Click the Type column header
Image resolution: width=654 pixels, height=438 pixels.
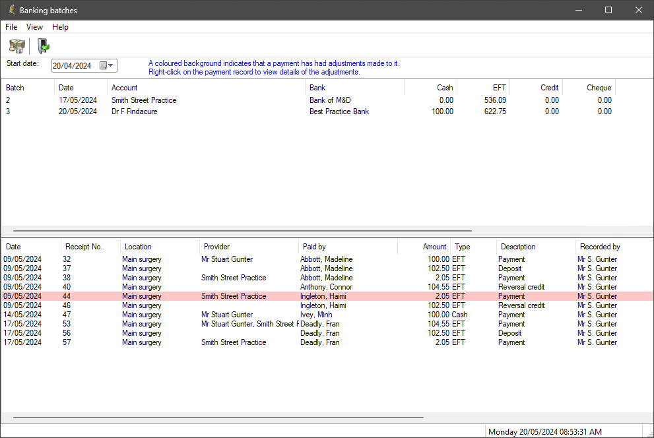click(473, 247)
